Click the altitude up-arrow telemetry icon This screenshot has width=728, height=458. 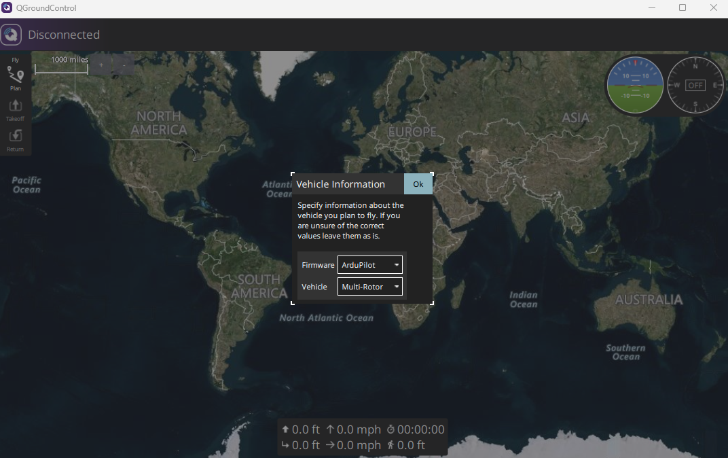[285, 429]
